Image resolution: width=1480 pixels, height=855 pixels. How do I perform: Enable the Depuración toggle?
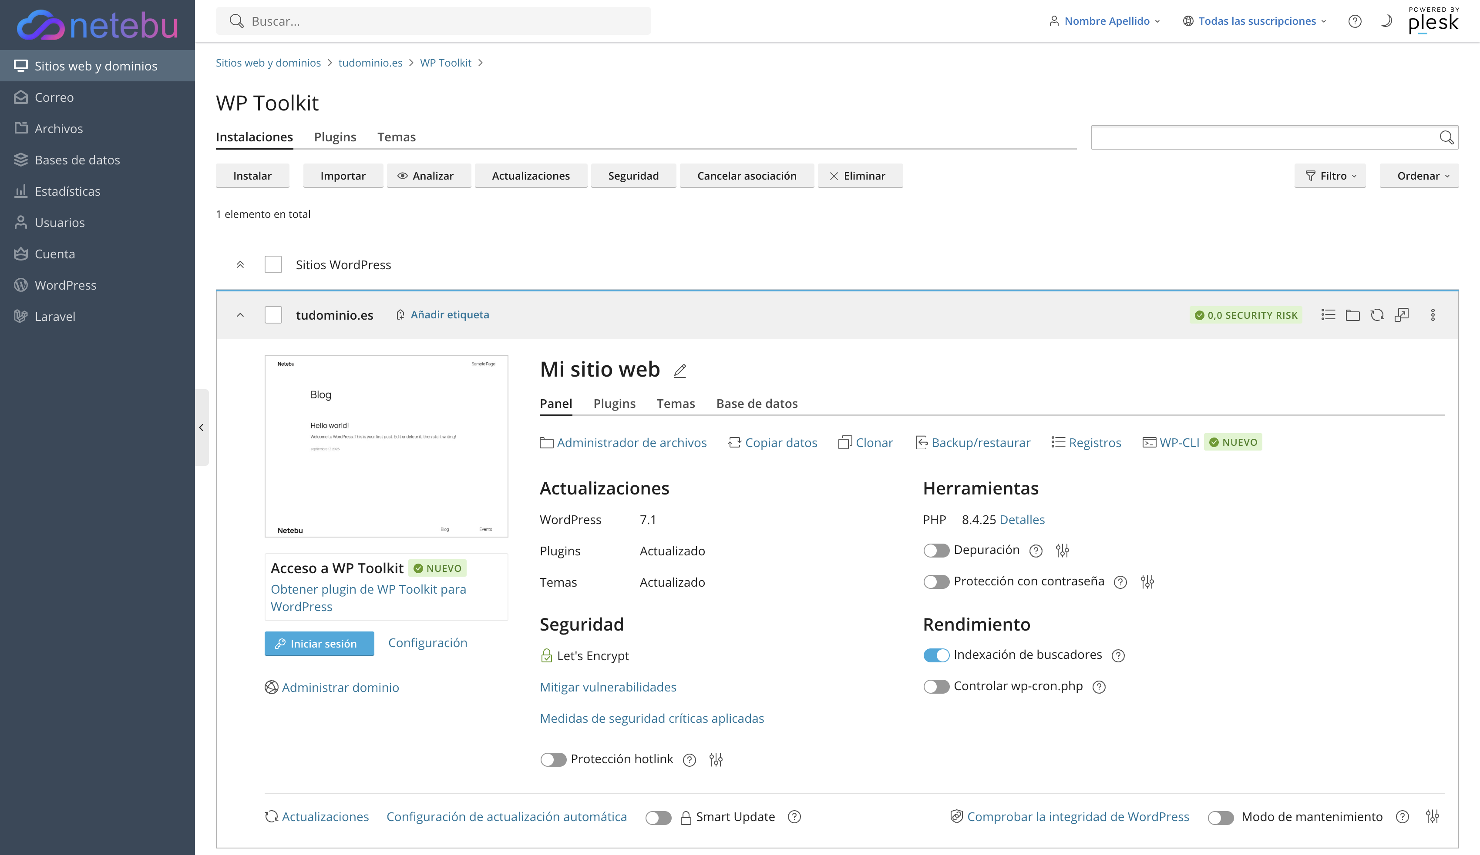936,551
